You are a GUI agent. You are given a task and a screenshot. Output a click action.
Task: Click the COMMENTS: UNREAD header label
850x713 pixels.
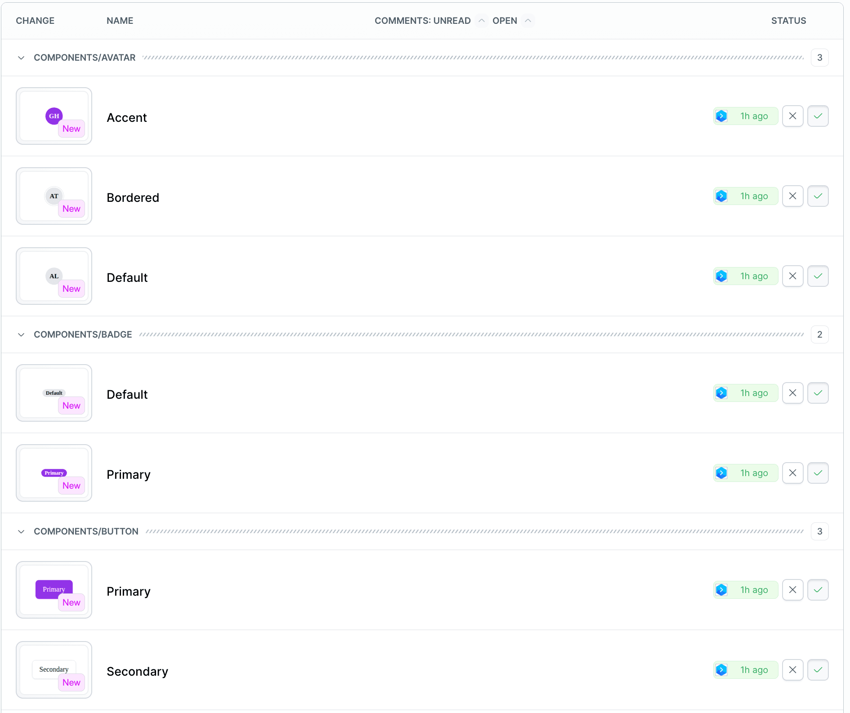tap(422, 21)
